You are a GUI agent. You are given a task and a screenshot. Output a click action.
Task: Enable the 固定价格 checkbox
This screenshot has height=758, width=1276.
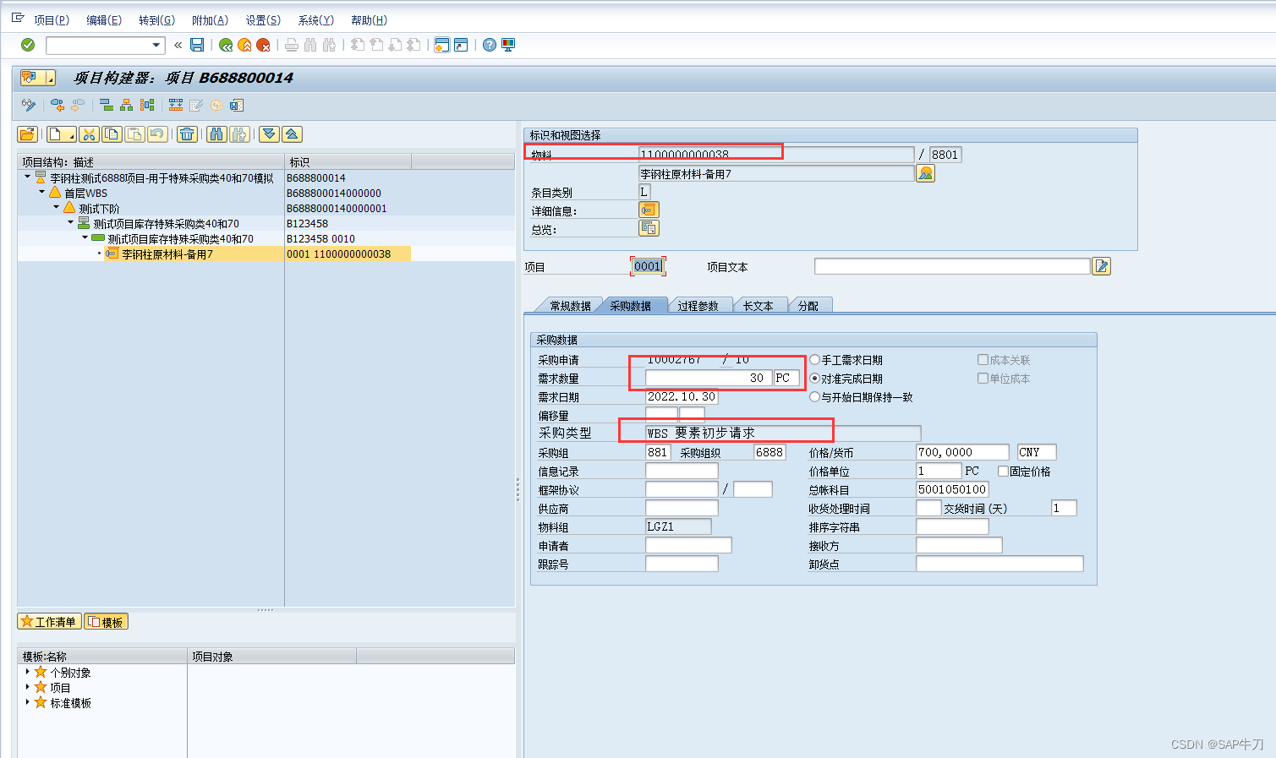pos(1003,472)
